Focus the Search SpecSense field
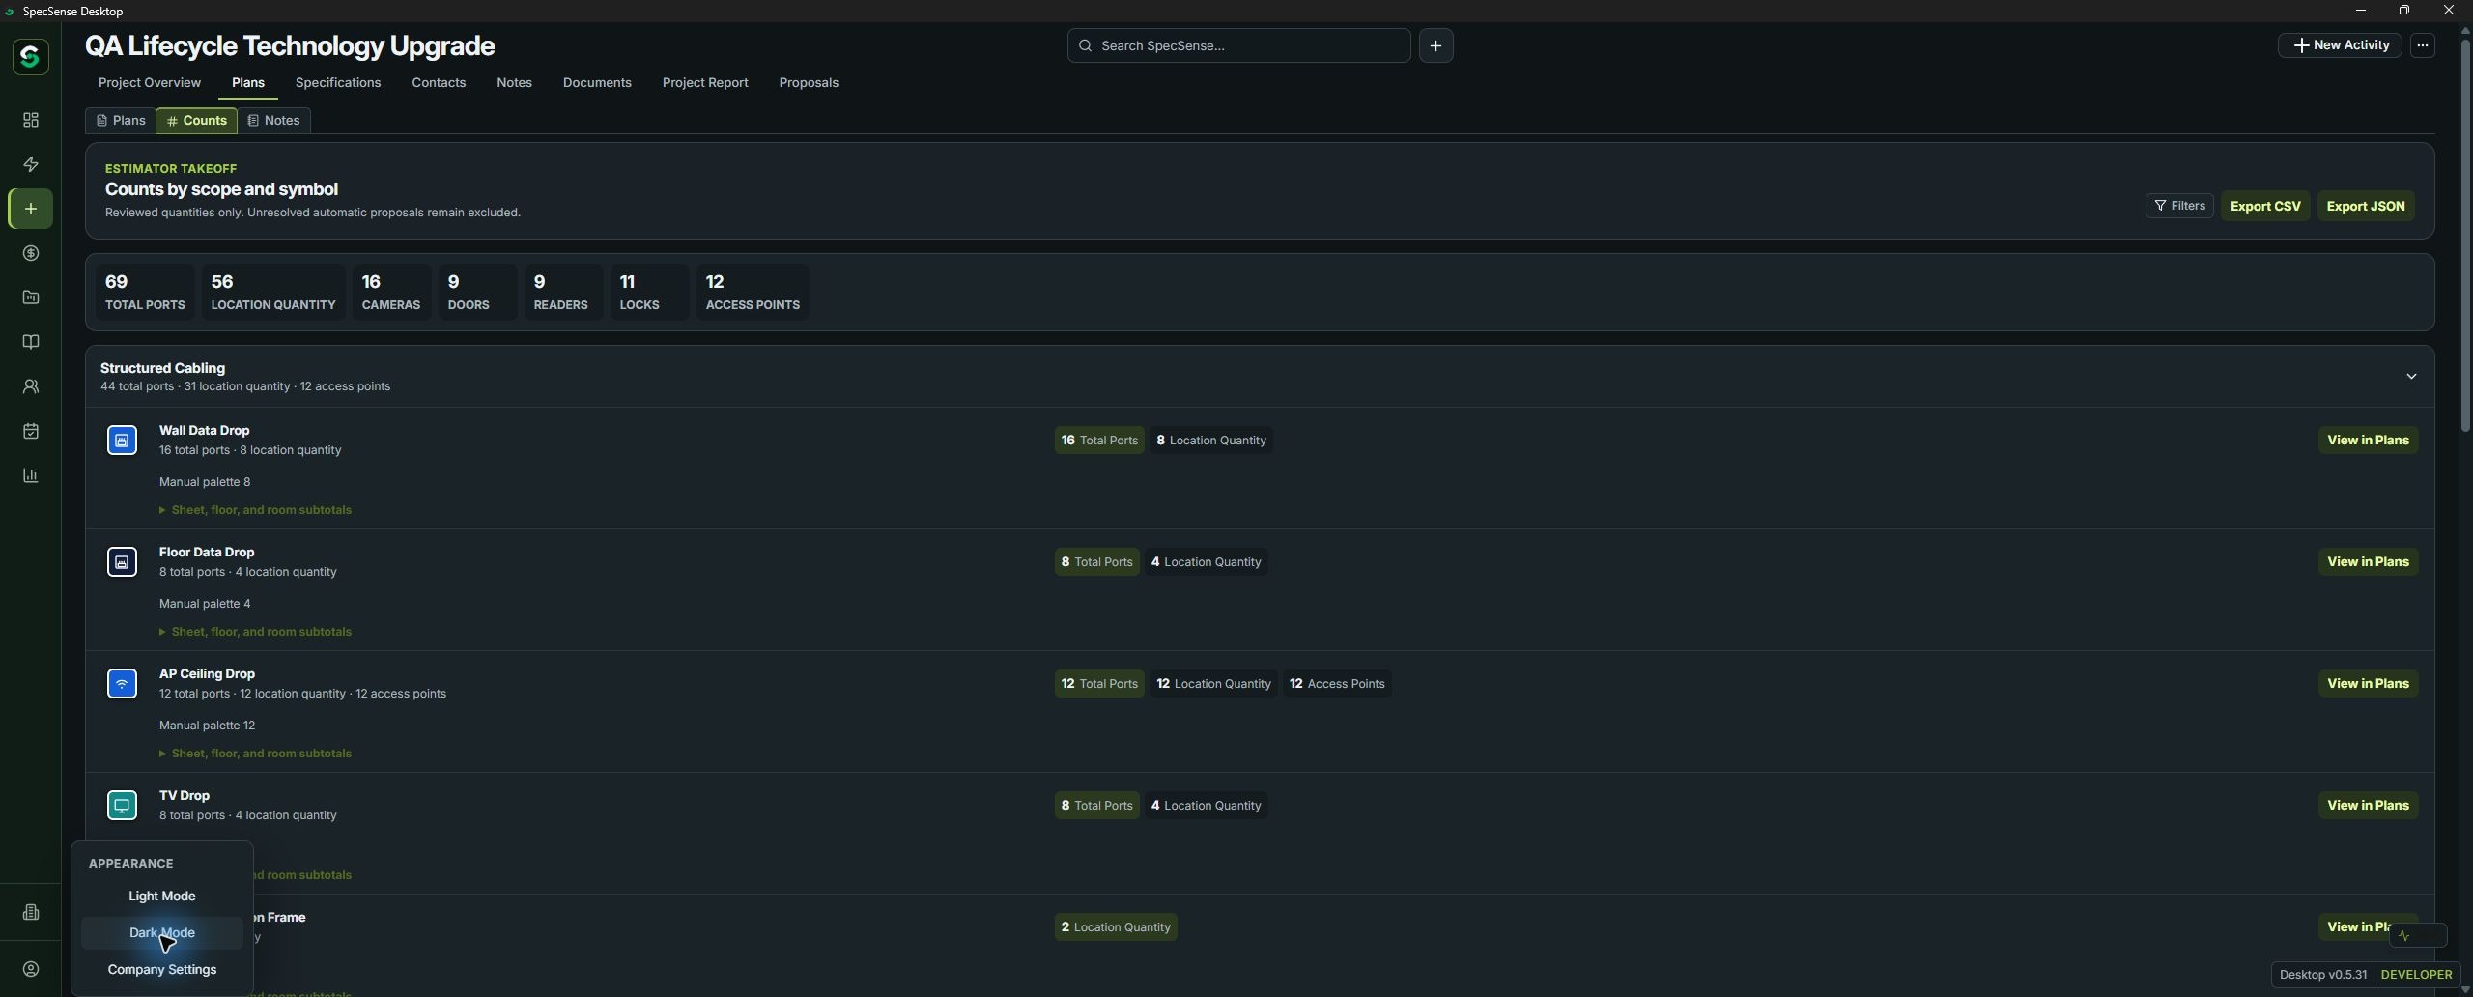Viewport: 2473px width, 997px height. pos(1238,45)
